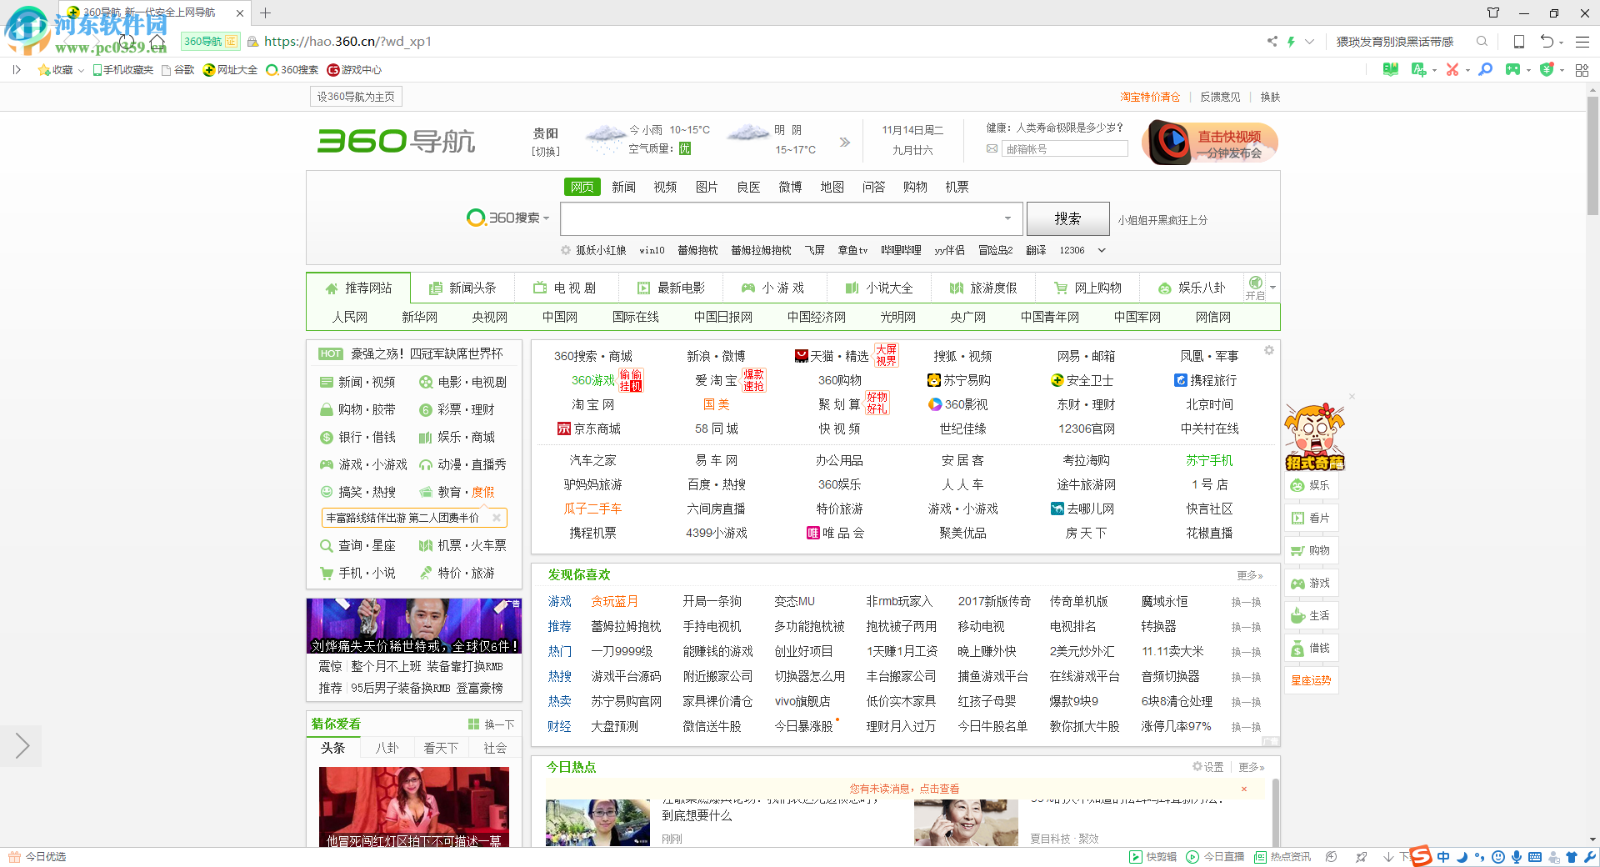
Task: Click 换一下 in 猜你爱看 panel
Action: pyautogui.click(x=492, y=724)
